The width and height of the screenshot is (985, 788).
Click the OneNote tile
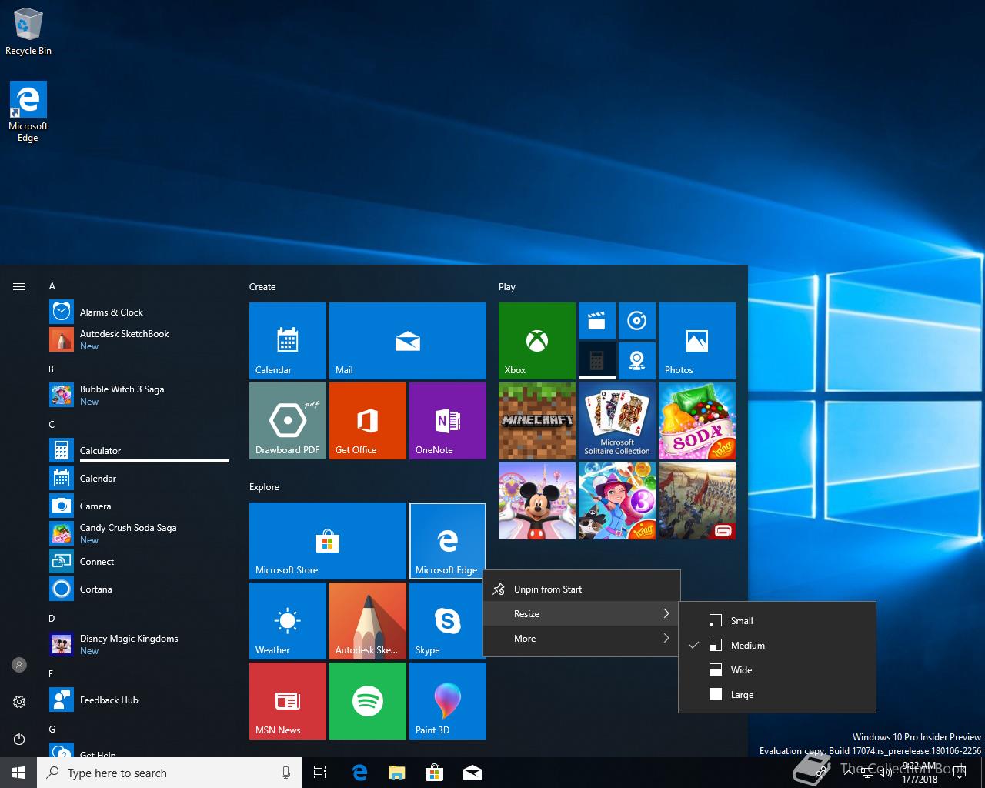click(x=447, y=420)
